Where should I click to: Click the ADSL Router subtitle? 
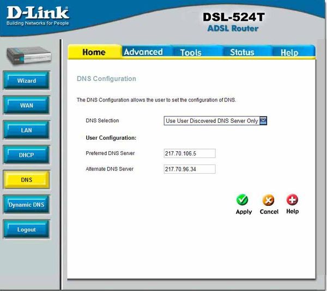[x=233, y=28]
